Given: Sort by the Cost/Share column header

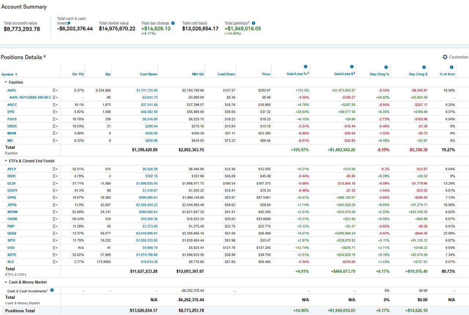Looking at the screenshot, I should point(226,74).
